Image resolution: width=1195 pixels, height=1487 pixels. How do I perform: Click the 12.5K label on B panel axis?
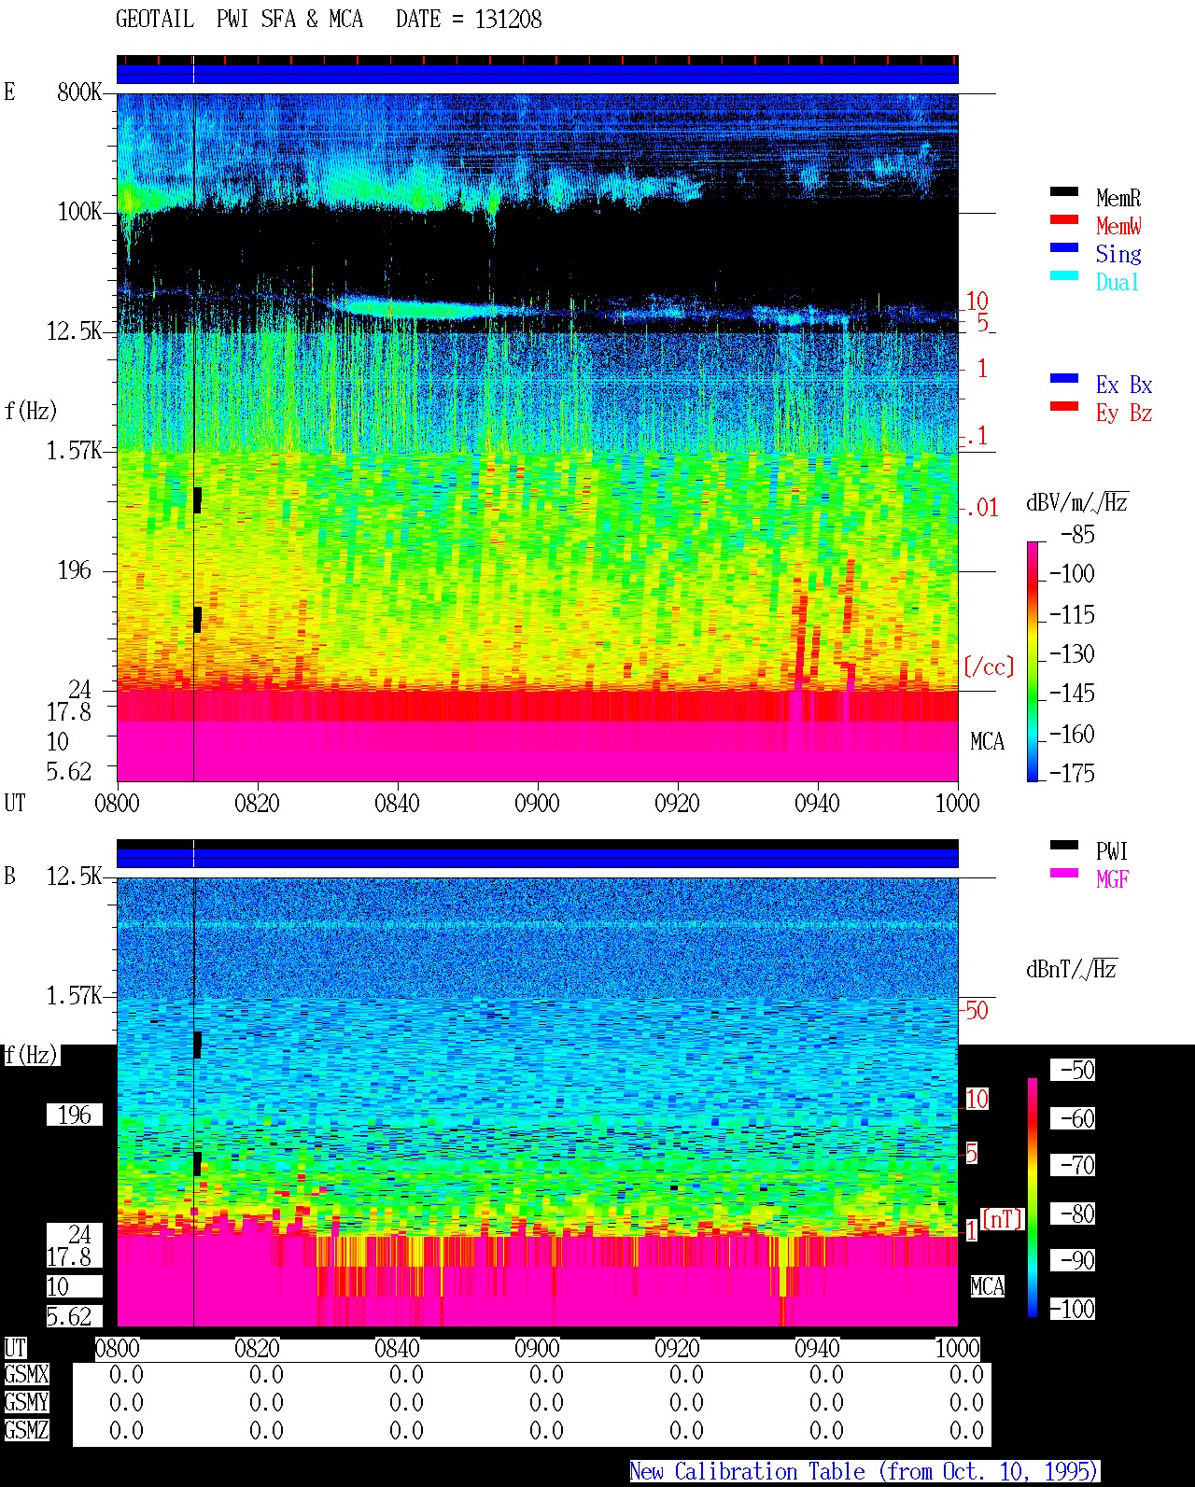[75, 877]
